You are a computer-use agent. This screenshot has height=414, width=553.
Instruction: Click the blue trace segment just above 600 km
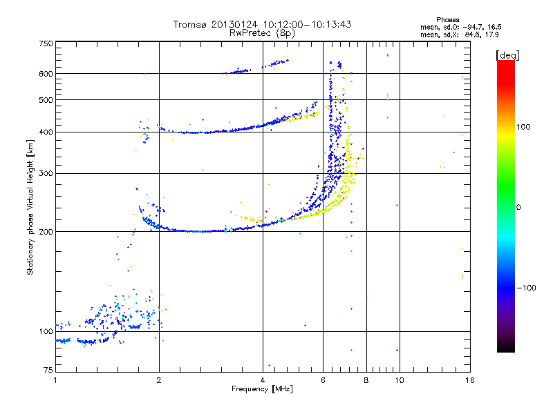[x=240, y=71]
